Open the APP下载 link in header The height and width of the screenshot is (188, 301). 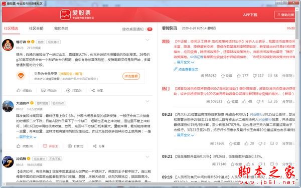click(250, 15)
